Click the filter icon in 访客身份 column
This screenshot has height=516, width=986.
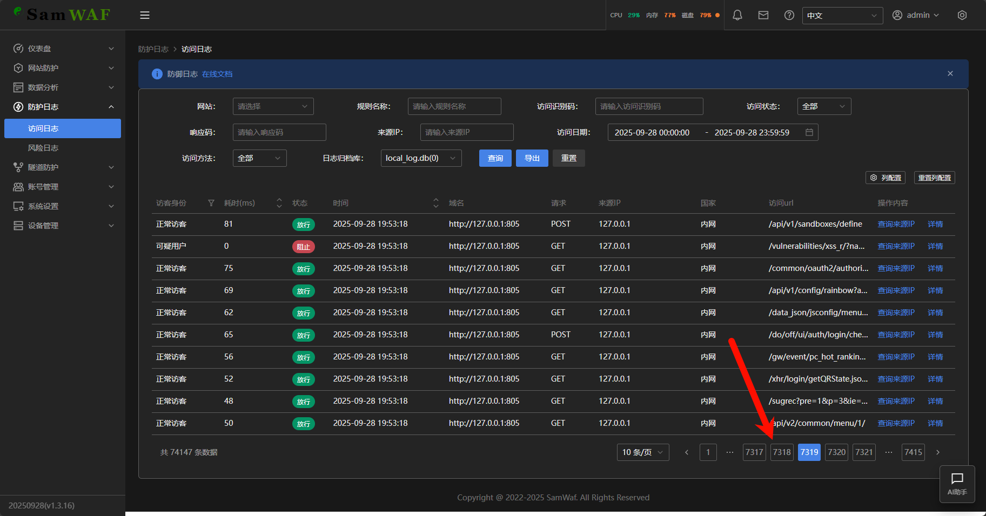(x=211, y=203)
